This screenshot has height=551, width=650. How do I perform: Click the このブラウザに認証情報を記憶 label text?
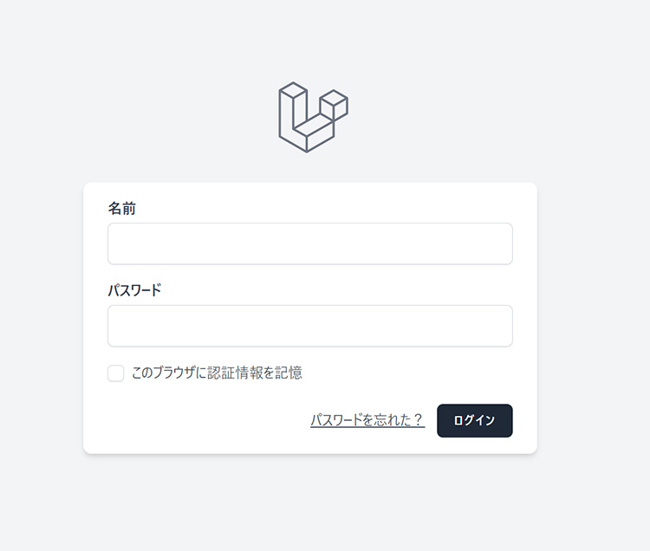(x=217, y=373)
